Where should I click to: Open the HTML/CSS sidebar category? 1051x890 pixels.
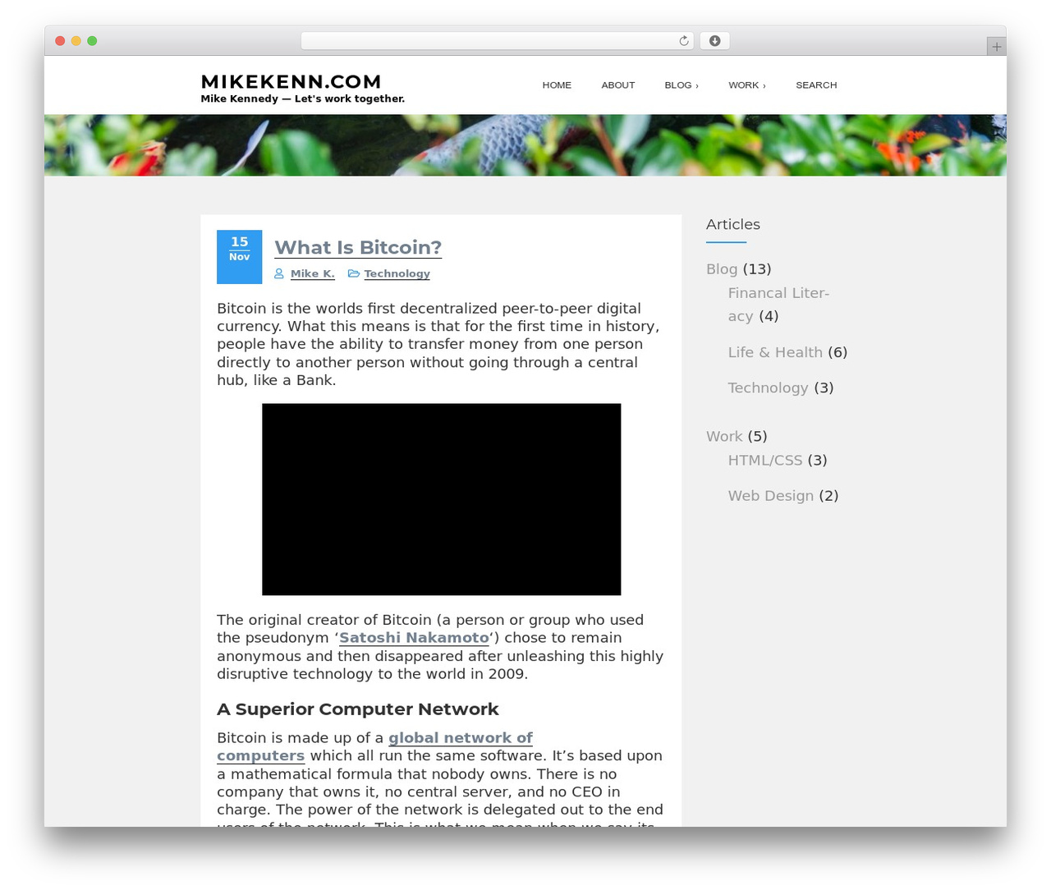[x=765, y=460]
